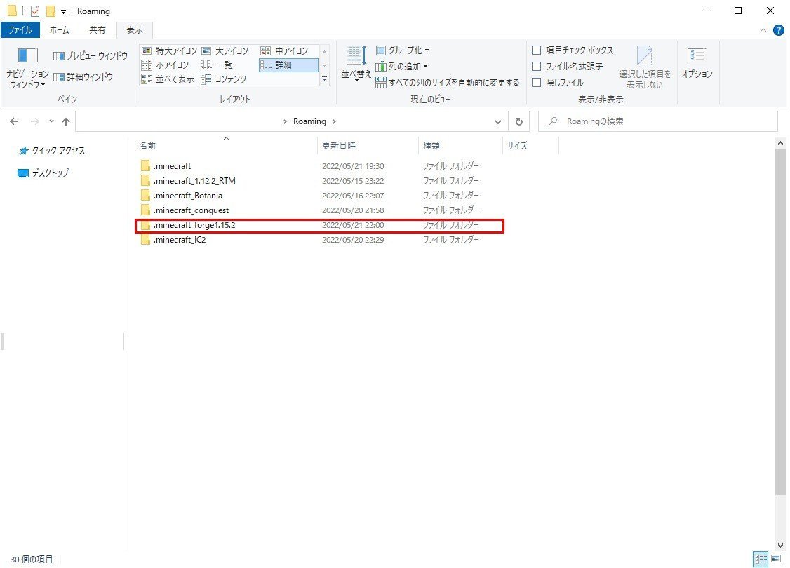Click the new folder icon in title bar
The image size is (790, 568).
pos(51,11)
